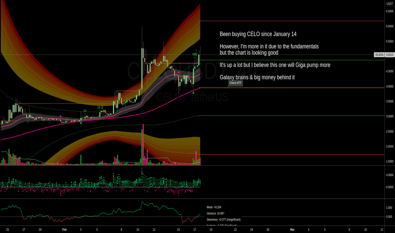The width and height of the screenshot is (395, 233).
Task: Click the 19 date label on the time axis
Action: click(x=211, y=230)
